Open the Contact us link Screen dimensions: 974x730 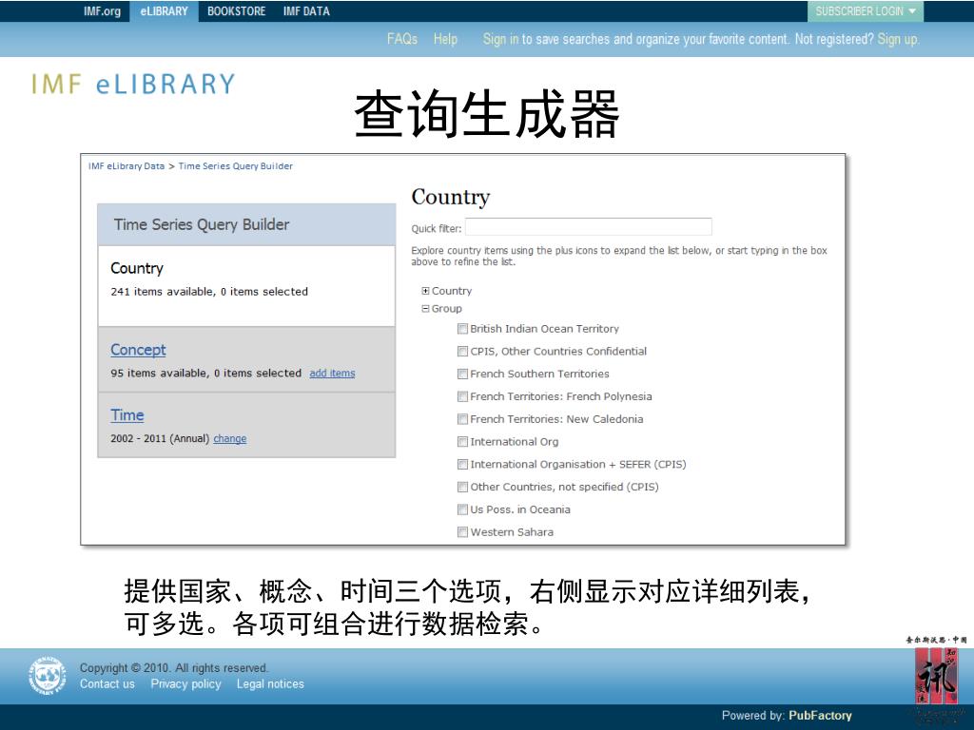[107, 684]
